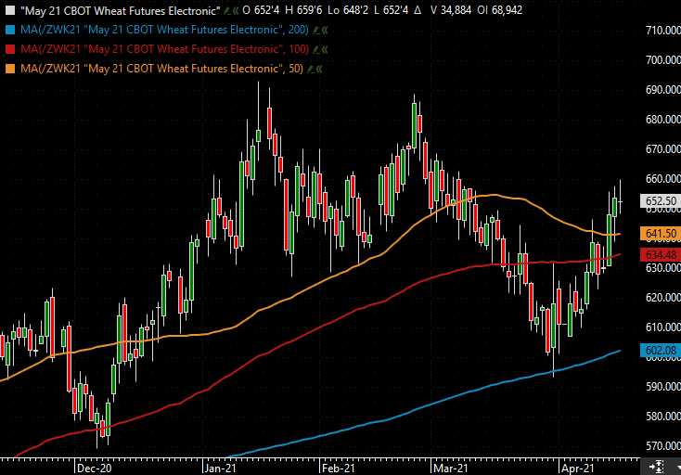The height and width of the screenshot is (475, 681).
Task: Click the 660.000 price axis label
Action: tap(663, 179)
